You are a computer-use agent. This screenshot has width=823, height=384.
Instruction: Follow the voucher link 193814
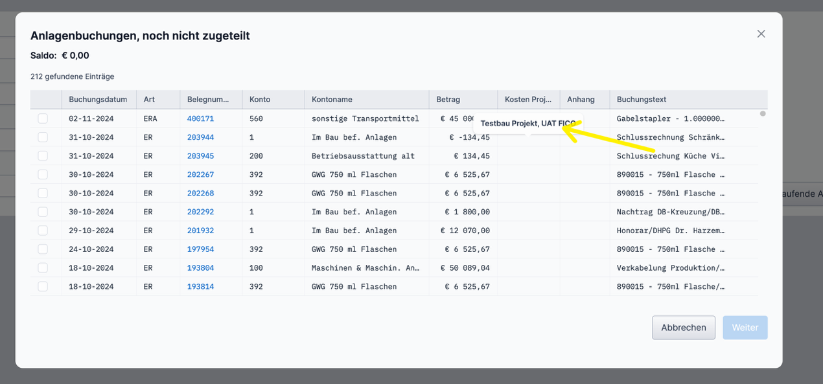click(200, 286)
